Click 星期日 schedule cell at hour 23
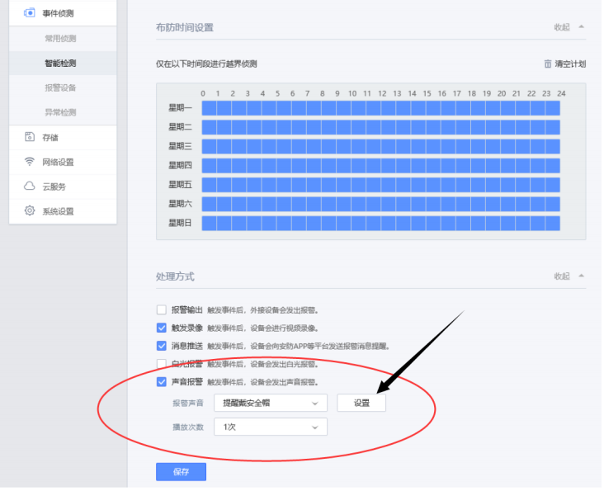Image resolution: width=604 pixels, height=491 pixels. pos(554,224)
